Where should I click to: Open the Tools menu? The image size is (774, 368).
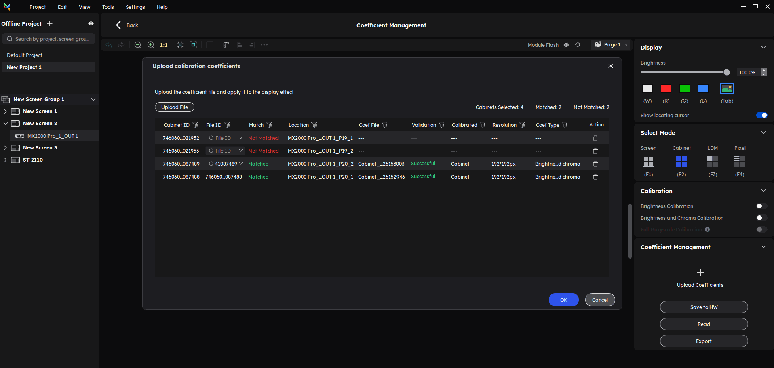108,7
